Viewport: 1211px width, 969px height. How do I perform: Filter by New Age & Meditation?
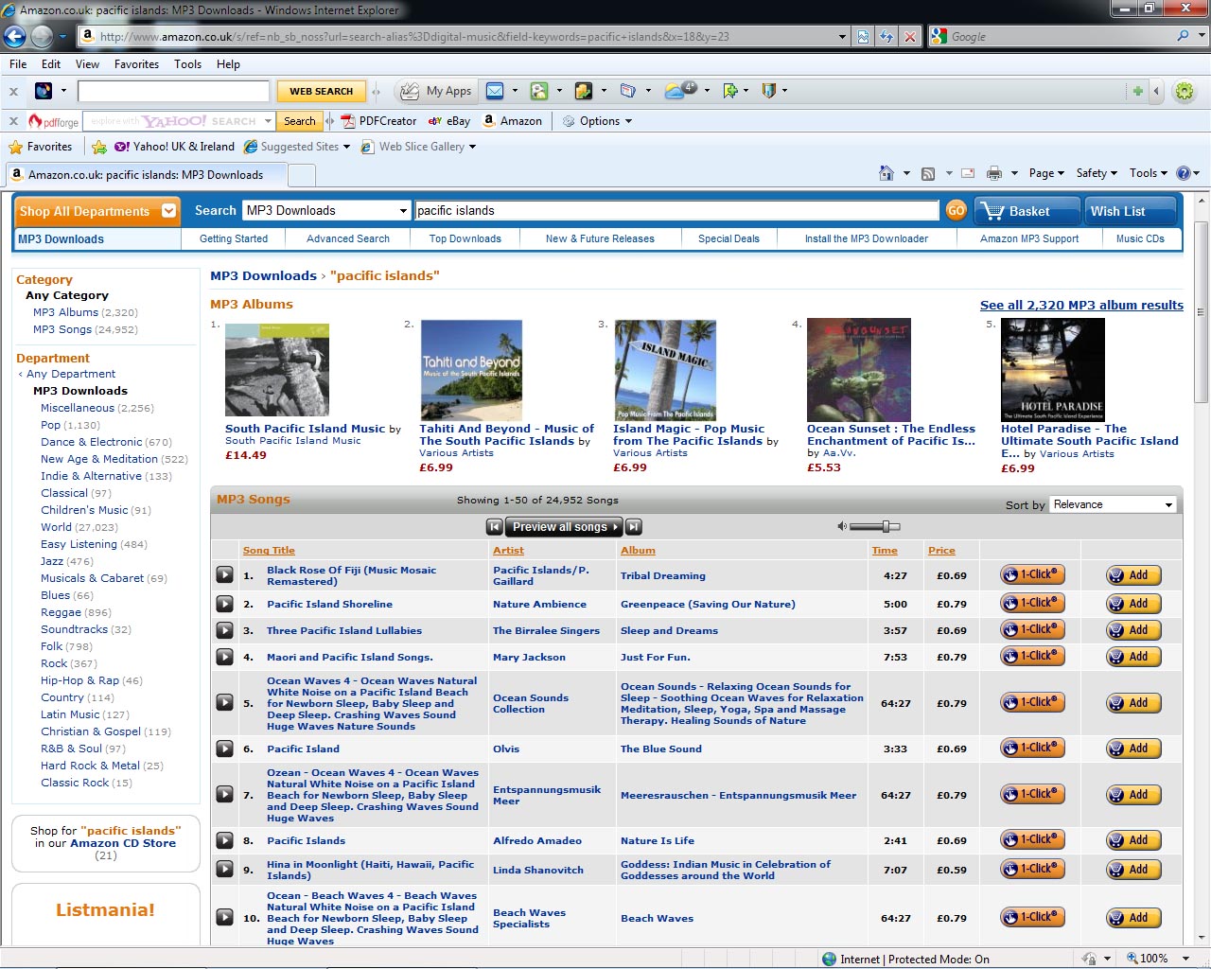pyautogui.click(x=99, y=459)
